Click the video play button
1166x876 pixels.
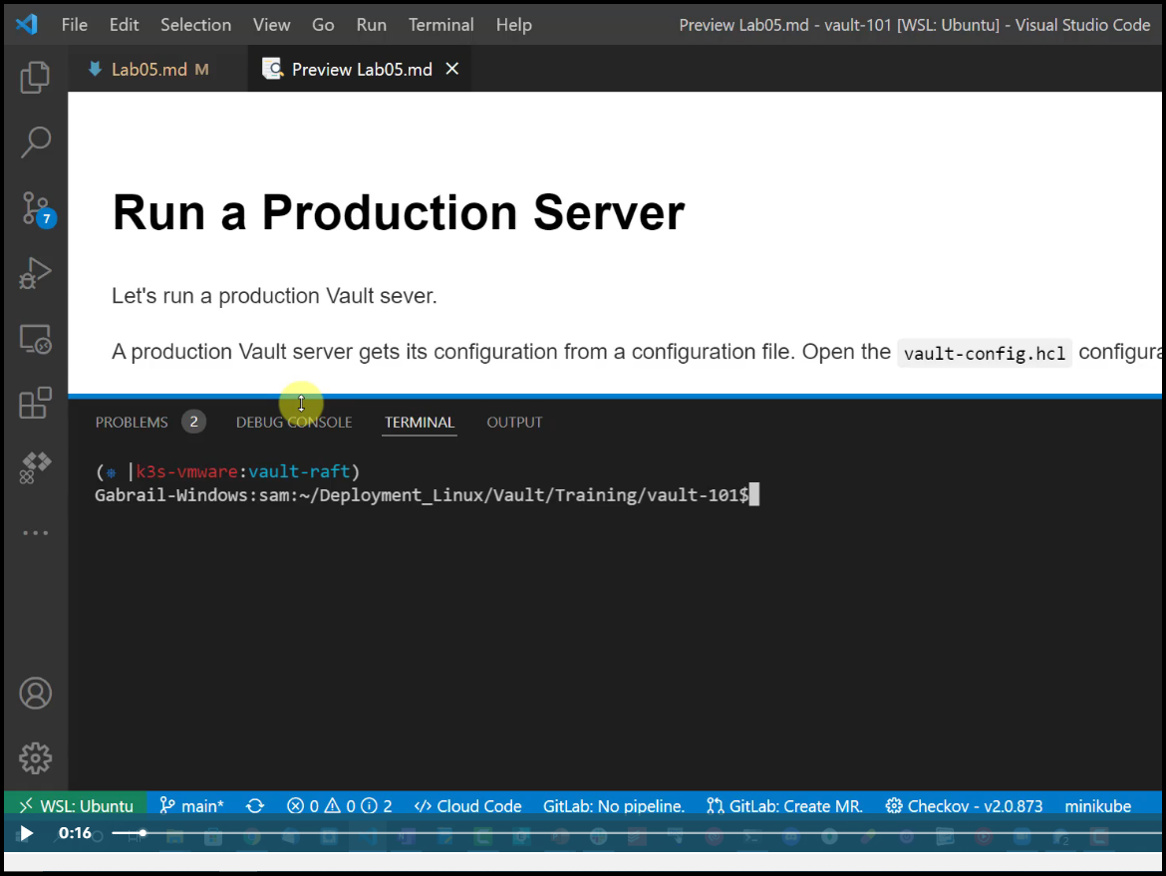pos(26,833)
